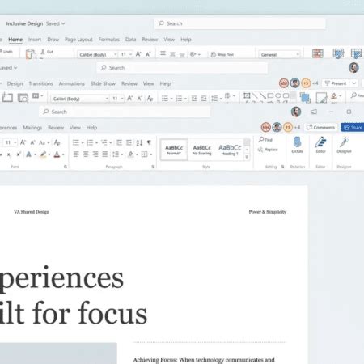Click the Paste clipboard icon in Excel
This screenshot has height=364, width=364.
pos(31,53)
